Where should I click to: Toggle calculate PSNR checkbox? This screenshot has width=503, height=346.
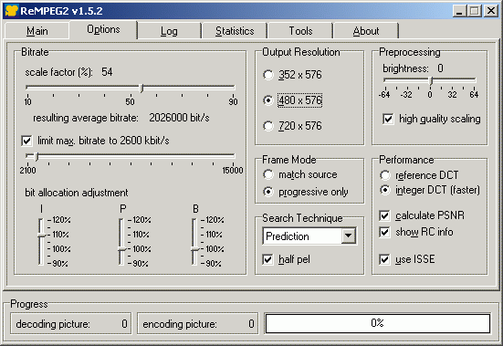[384, 215]
